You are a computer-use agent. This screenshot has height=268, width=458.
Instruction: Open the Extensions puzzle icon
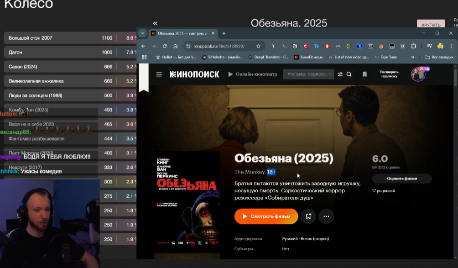414,46
